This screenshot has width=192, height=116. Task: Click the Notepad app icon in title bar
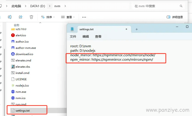coord(72,29)
